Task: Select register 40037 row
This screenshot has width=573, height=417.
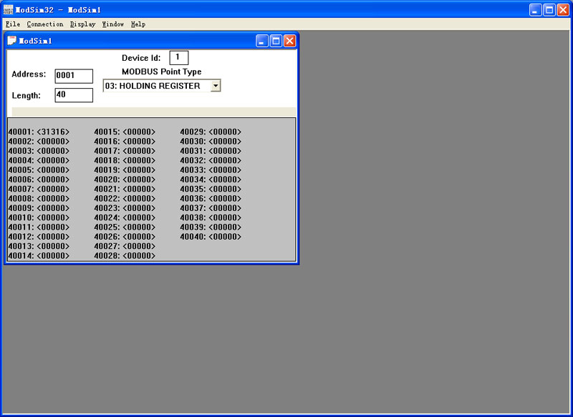Action: [211, 207]
